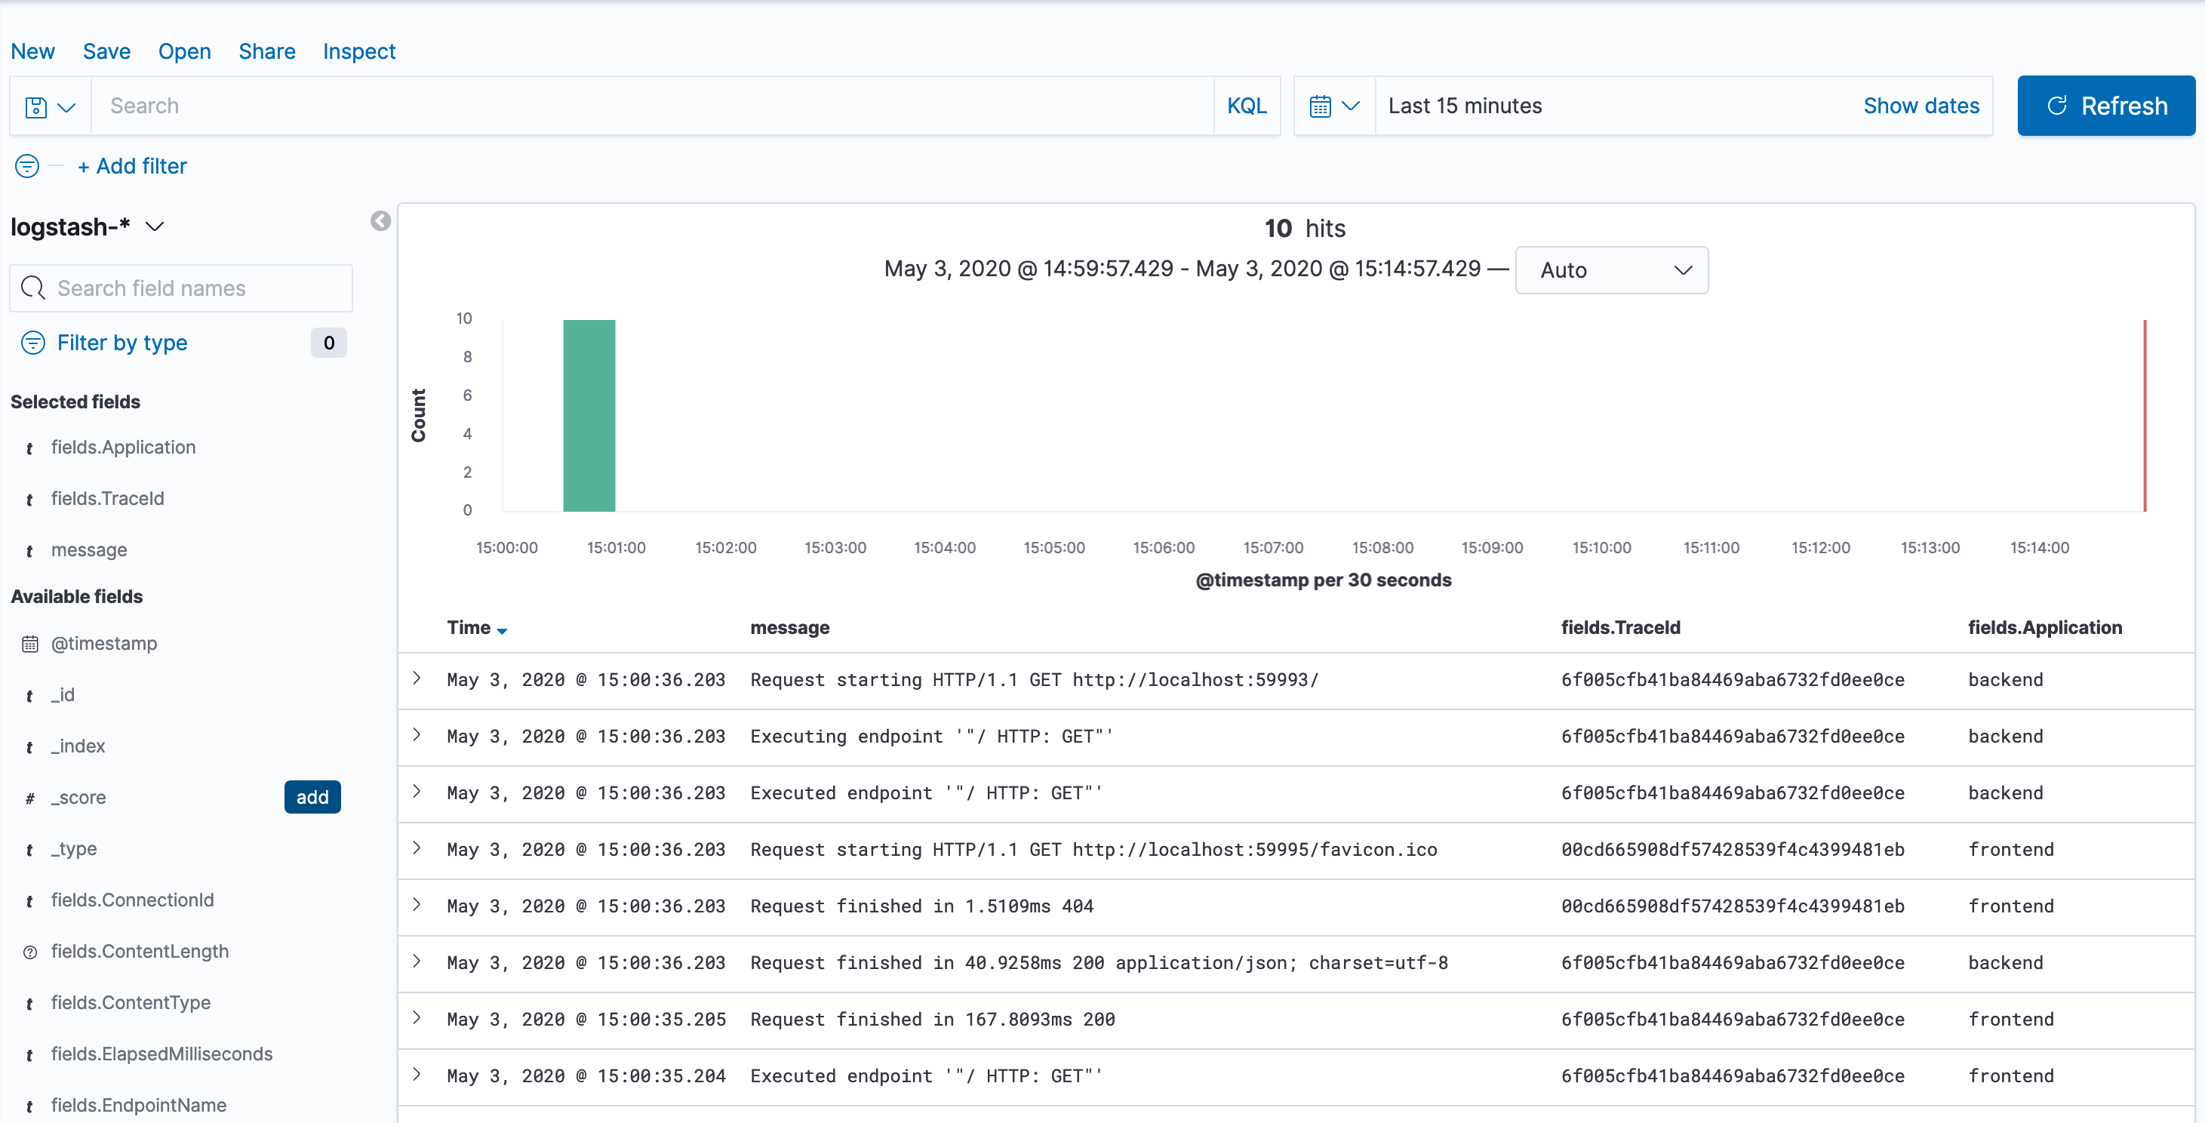Screen dimensions: 2205x1123
Task: Select the _type available field
Action: [x=74, y=849]
